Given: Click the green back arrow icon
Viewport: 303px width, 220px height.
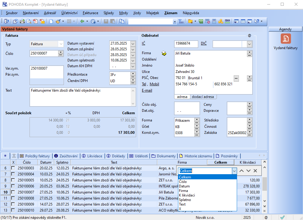Looking at the screenshot, I should click(82, 21).
